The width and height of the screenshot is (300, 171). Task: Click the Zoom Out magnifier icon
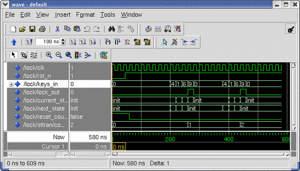coord(59,55)
